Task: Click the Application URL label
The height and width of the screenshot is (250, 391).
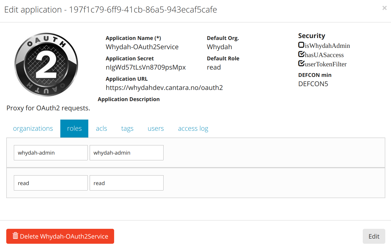Action: (x=127, y=79)
